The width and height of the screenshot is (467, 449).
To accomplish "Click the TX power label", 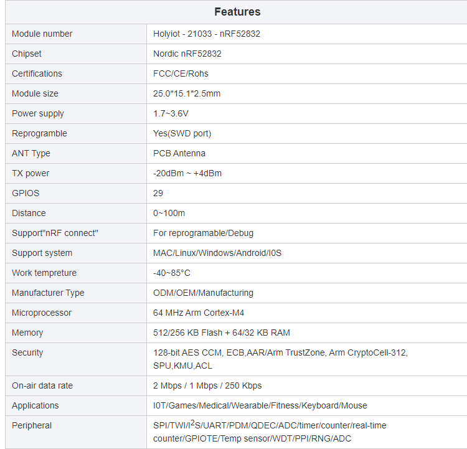I will [31, 173].
